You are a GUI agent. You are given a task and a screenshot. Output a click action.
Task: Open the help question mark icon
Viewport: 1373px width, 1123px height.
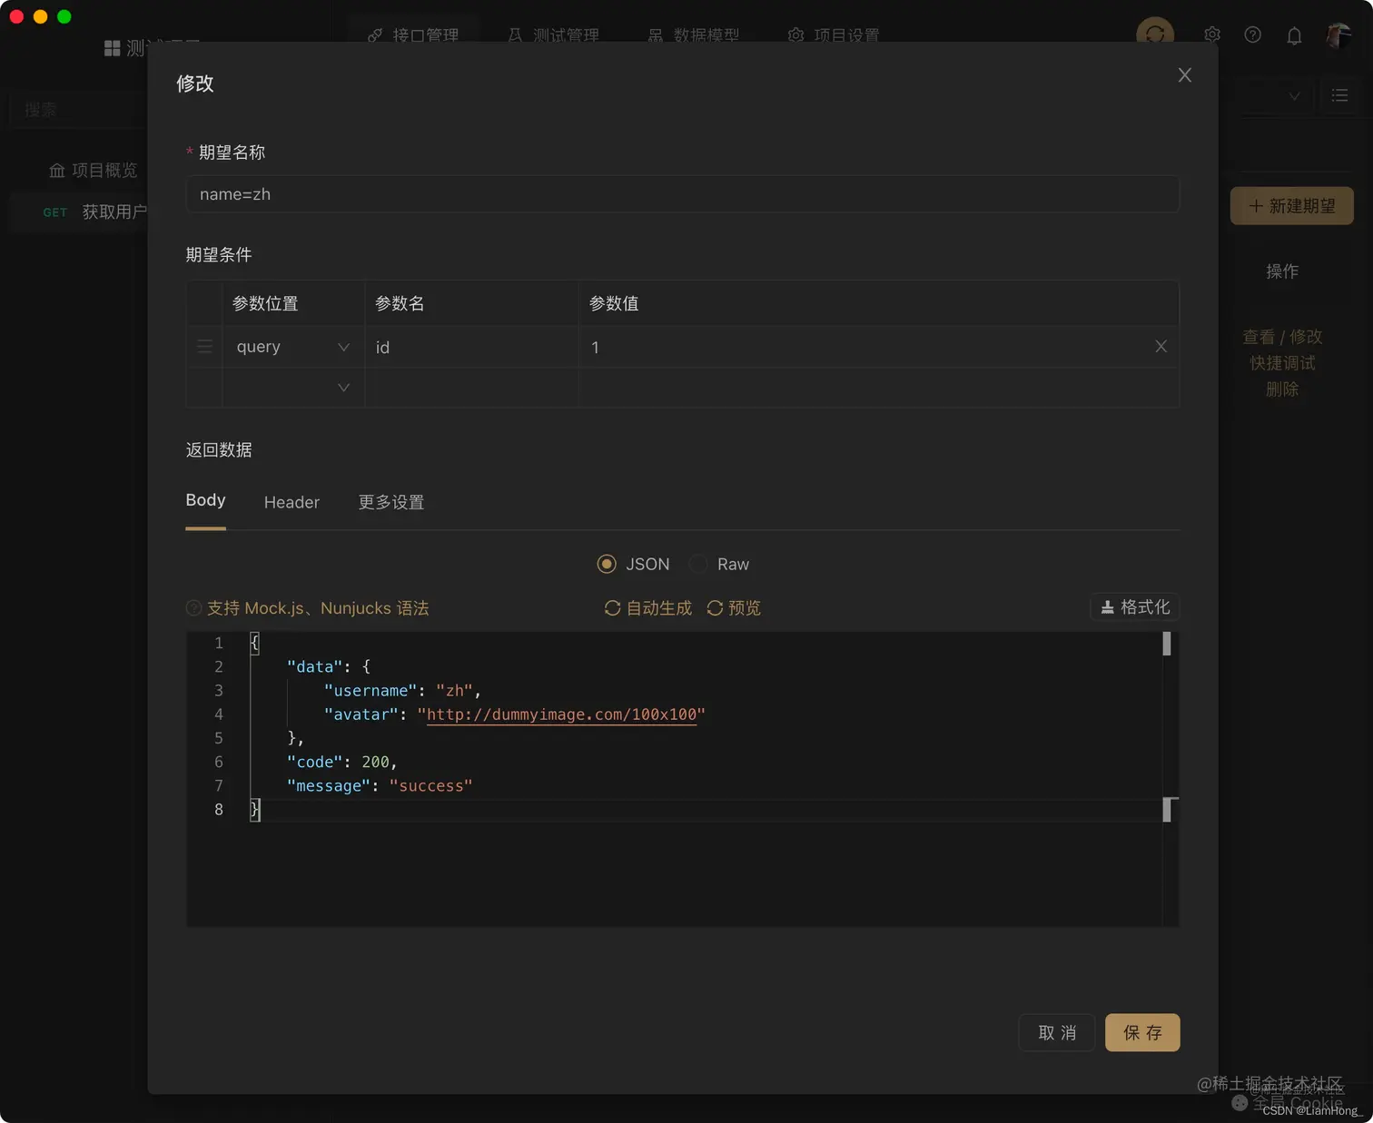[1253, 34]
